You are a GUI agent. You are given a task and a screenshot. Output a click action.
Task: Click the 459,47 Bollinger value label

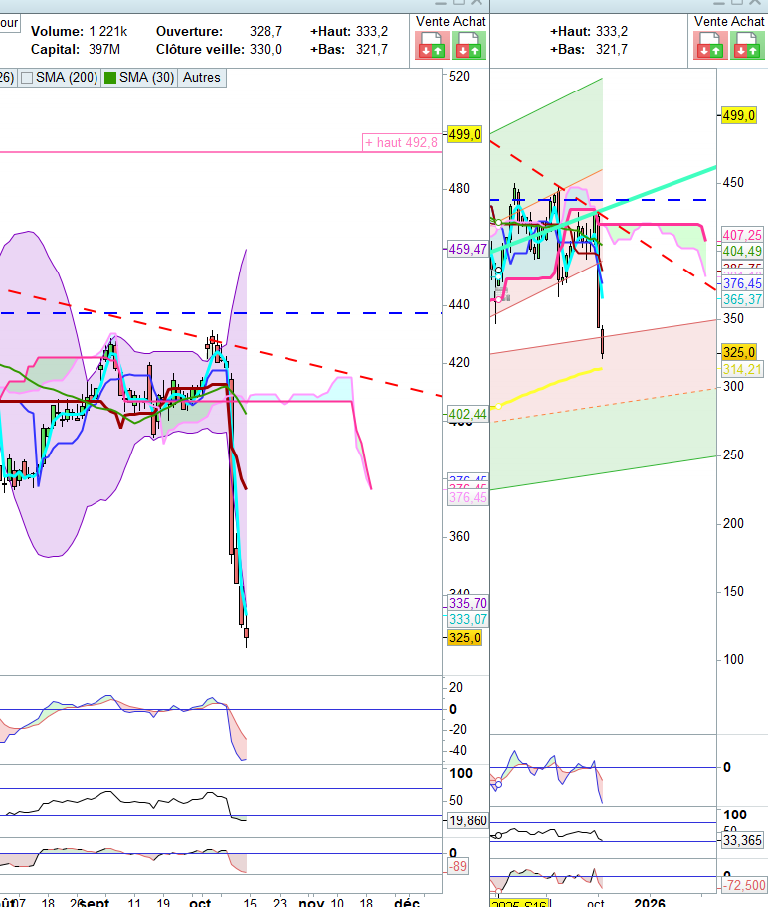point(468,250)
